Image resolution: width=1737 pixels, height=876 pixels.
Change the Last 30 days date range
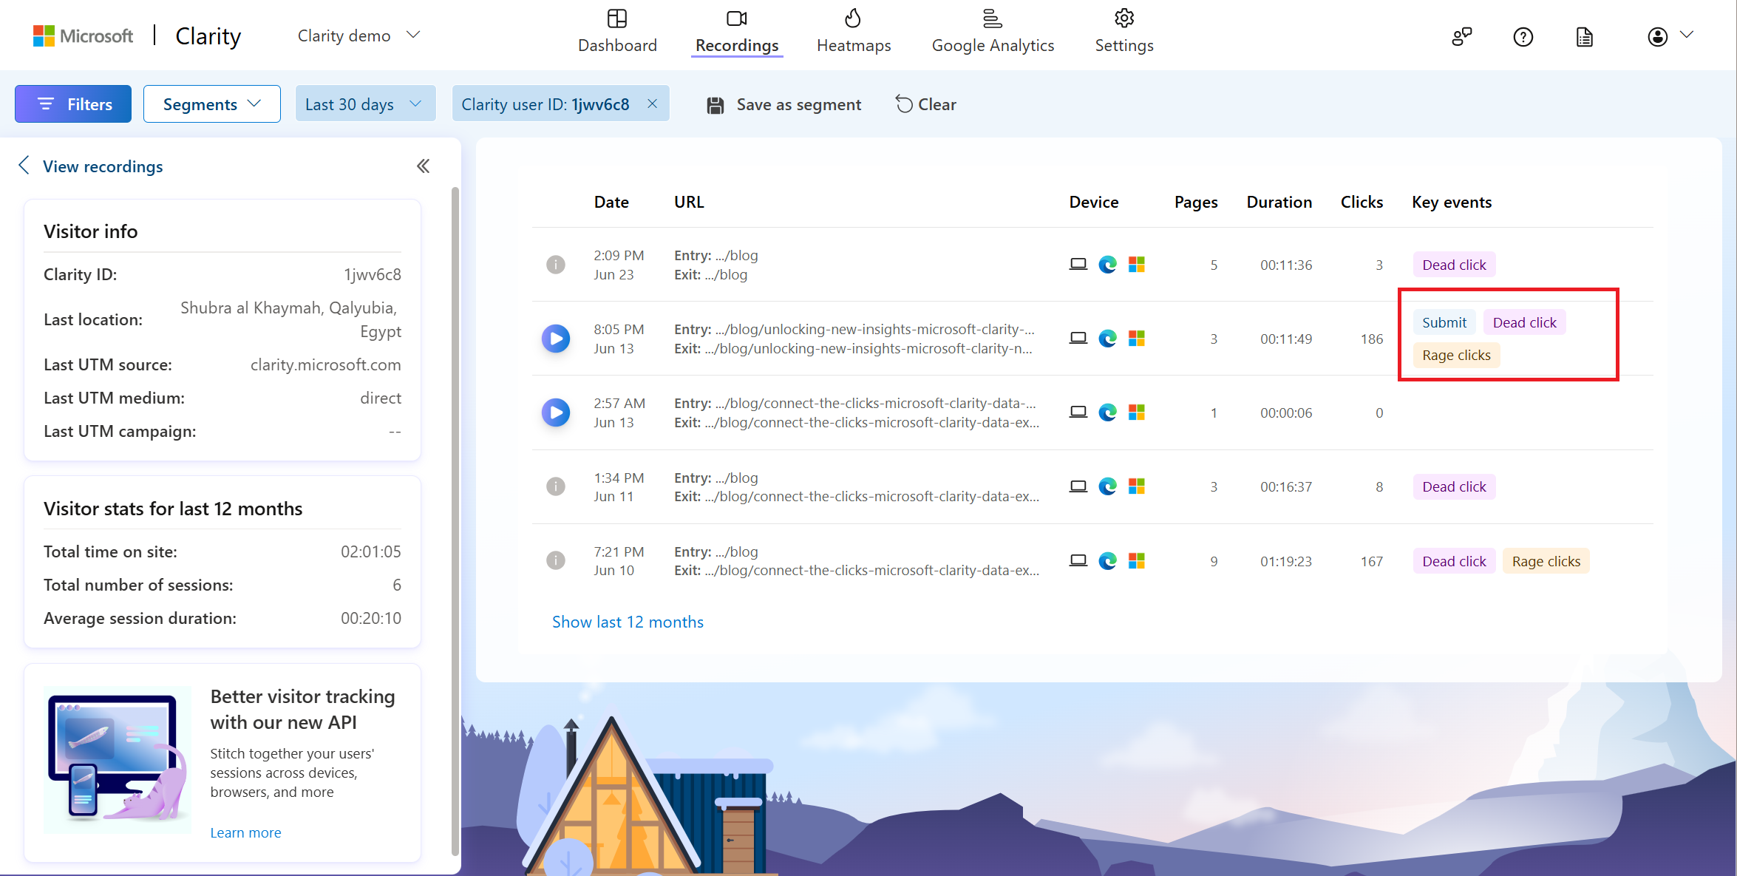click(365, 104)
